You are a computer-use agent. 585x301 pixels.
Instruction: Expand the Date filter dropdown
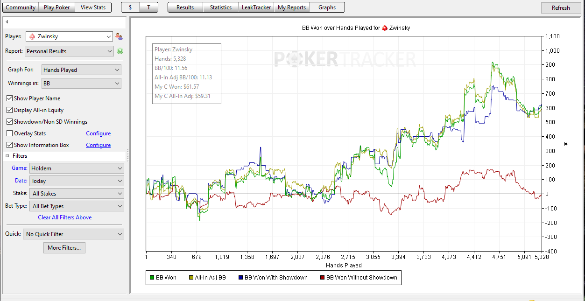click(x=77, y=181)
